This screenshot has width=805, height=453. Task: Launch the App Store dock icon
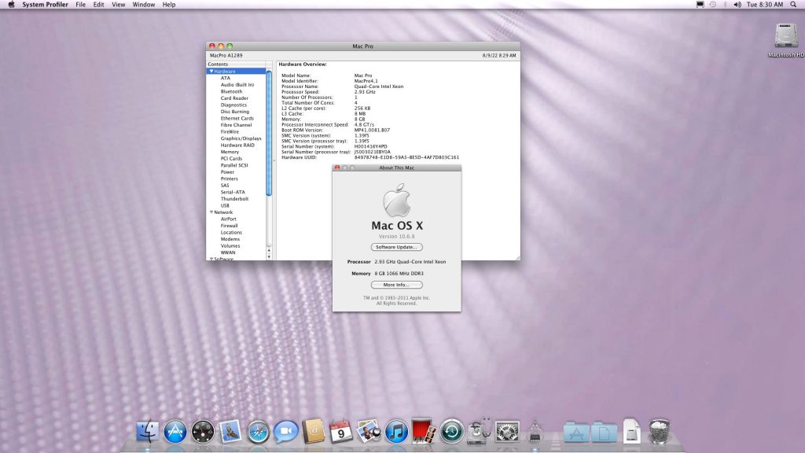[175, 432]
